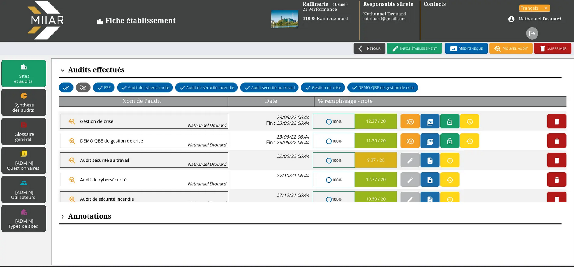Open Sites et audits sidebar tab

point(24,73)
